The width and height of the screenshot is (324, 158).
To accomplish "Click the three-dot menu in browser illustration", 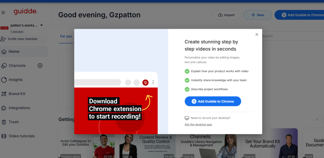I will point(153,82).
